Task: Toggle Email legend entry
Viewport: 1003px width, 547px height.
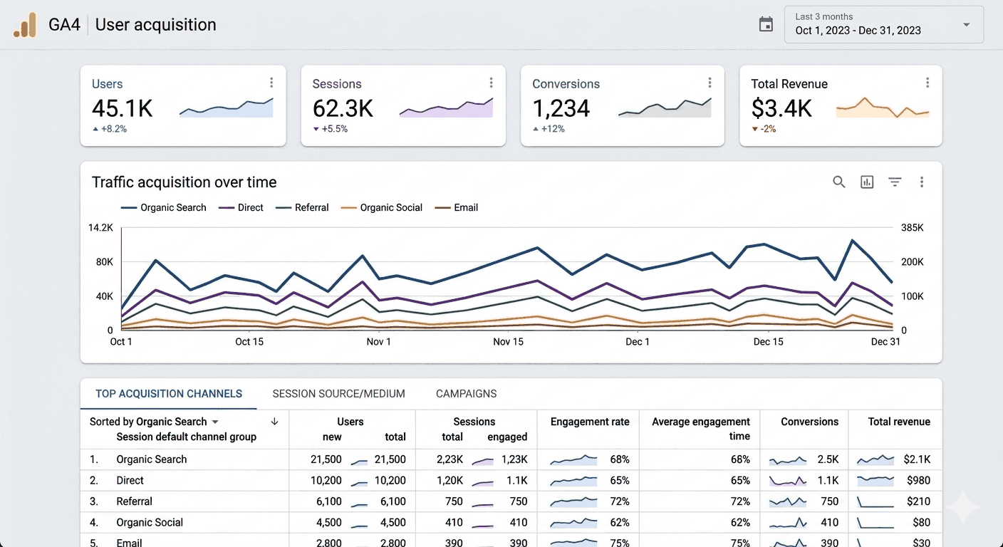Action: tap(457, 208)
